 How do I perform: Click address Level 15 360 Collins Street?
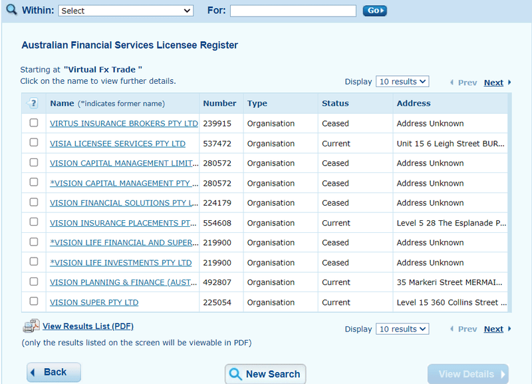452,303
